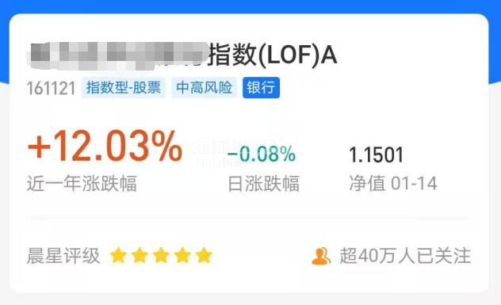Viewport: 501px width, 305px height.
Task: Click the 净值 01-14 date label
Action: 393,183
